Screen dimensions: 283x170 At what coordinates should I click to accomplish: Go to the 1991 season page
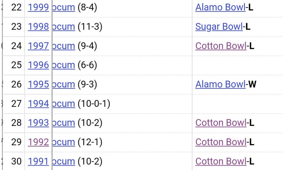pyautogui.click(x=38, y=161)
